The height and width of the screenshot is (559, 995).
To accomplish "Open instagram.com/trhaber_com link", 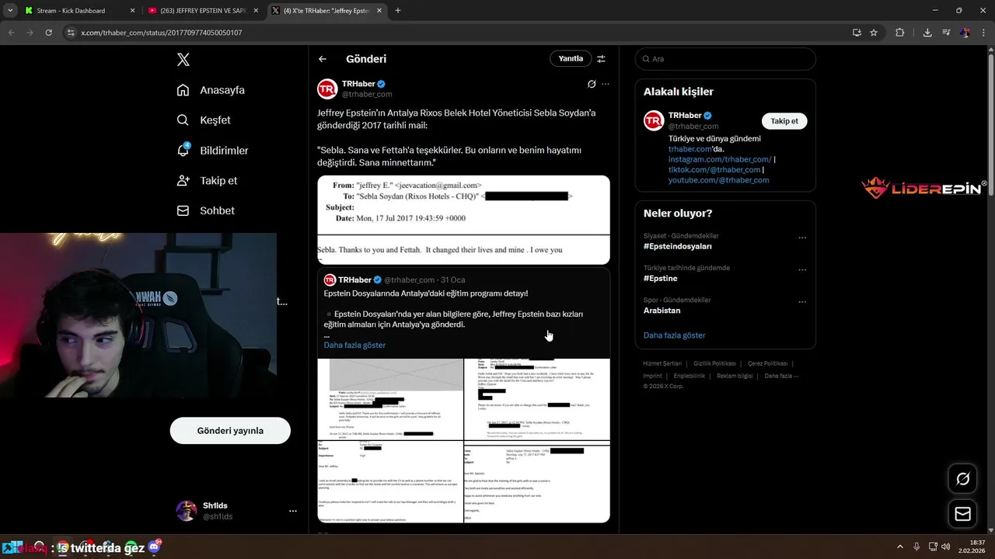I will click(x=720, y=159).
